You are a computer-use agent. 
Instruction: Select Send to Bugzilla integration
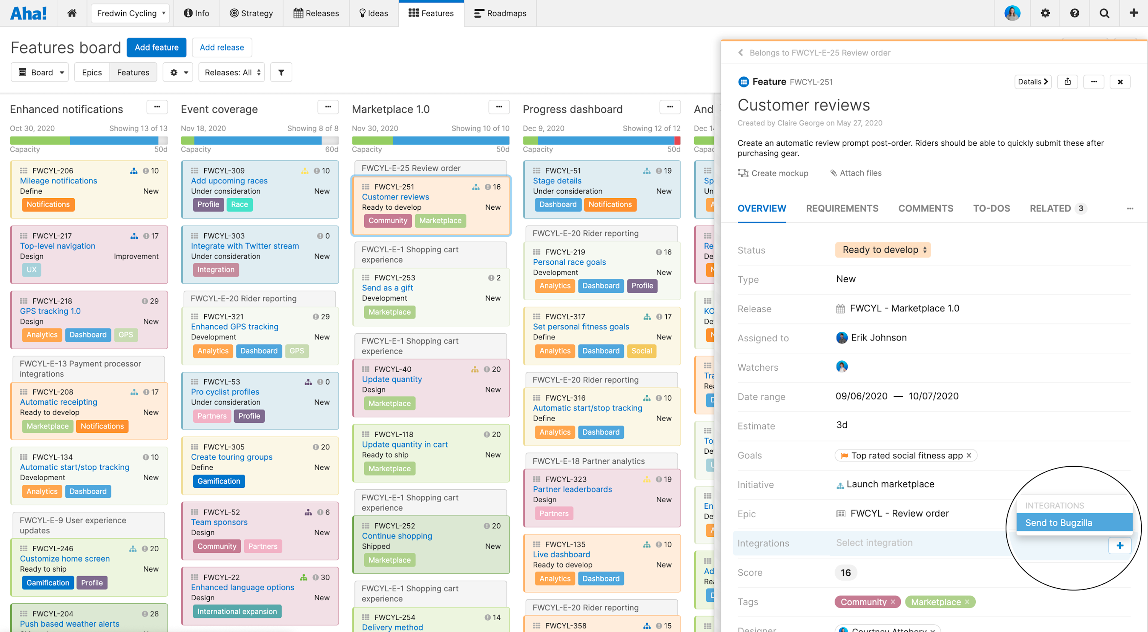[x=1059, y=523]
